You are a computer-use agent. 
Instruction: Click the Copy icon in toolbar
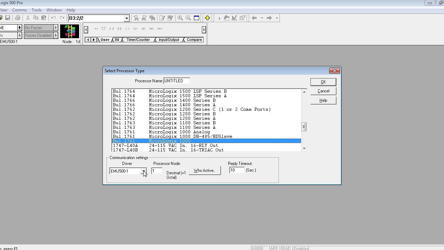tap(36, 18)
